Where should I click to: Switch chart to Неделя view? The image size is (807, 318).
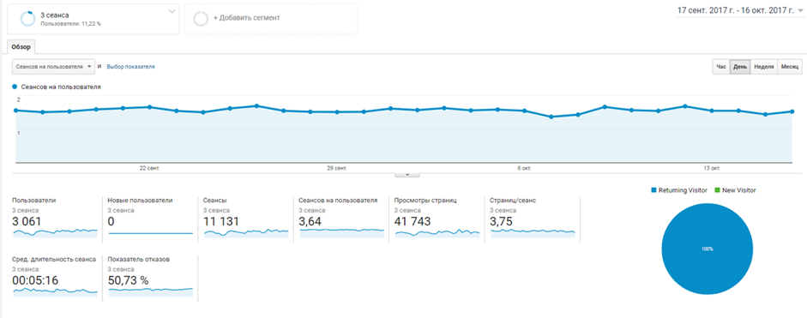[x=764, y=67]
